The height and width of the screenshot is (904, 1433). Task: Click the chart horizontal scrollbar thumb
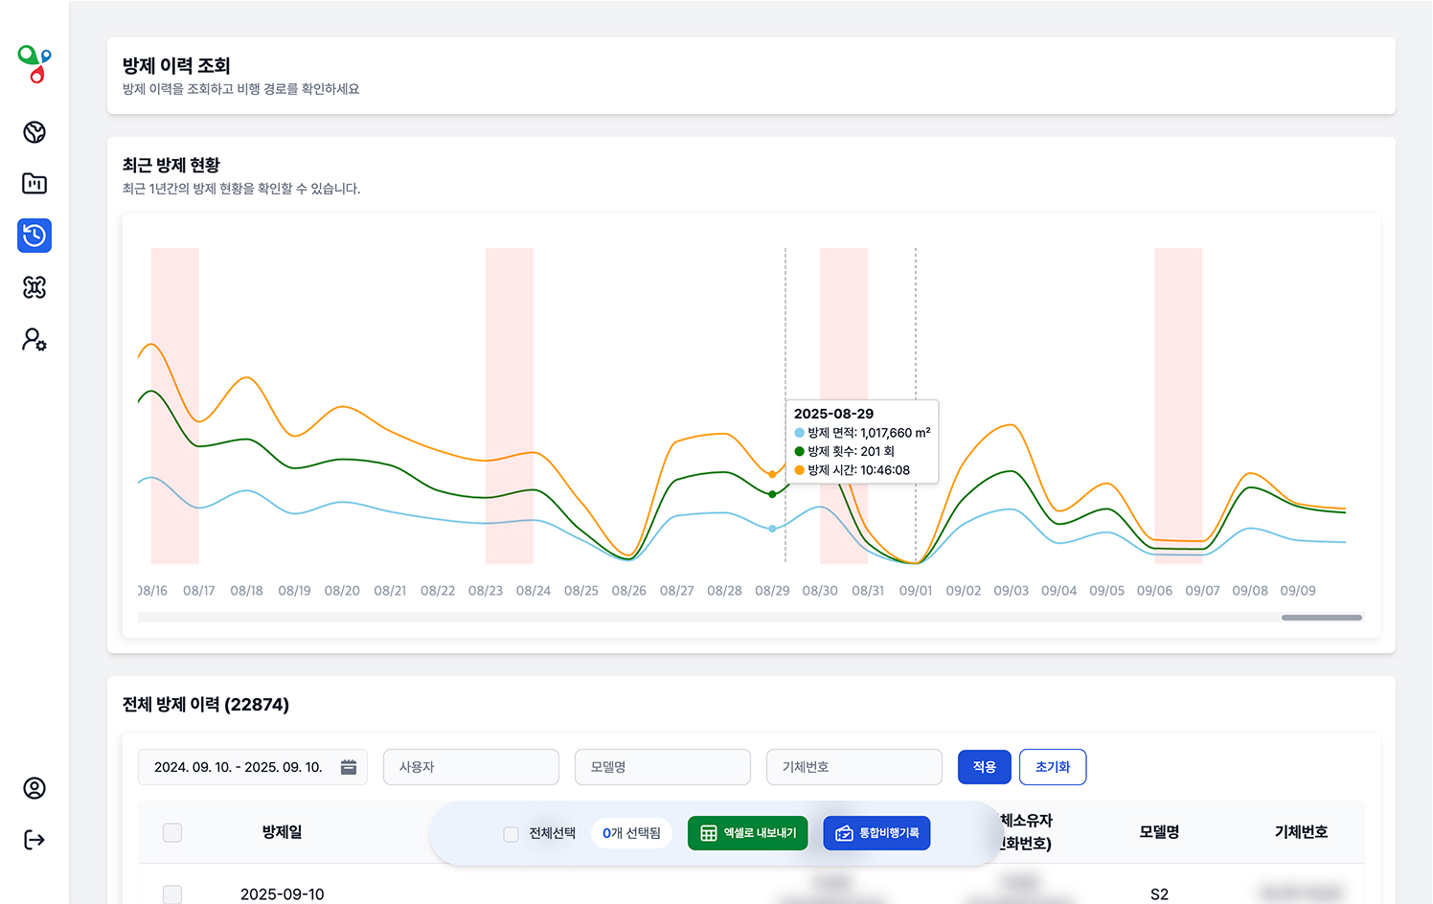coord(1321,618)
